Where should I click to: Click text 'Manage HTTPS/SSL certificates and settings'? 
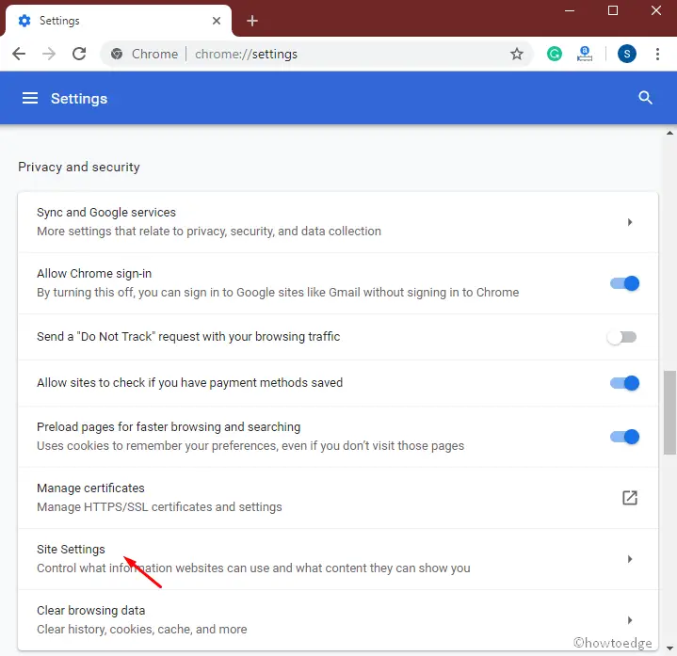(x=159, y=507)
